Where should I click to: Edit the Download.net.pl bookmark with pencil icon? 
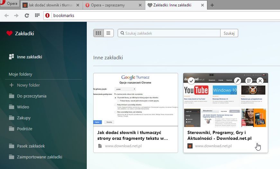[238, 81]
